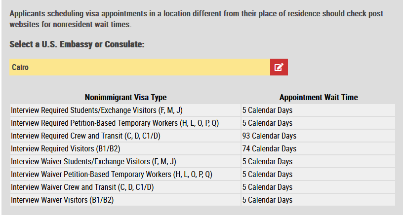
Task: Select Interview Required Visitors (B1/B2) row
Action: click(x=202, y=148)
